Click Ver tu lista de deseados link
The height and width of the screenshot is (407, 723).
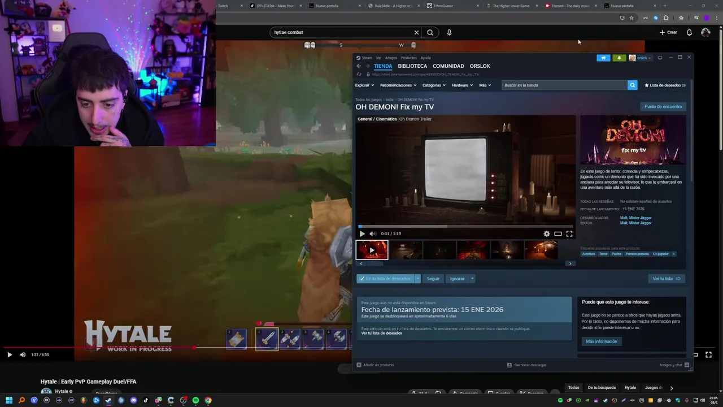(x=382, y=333)
